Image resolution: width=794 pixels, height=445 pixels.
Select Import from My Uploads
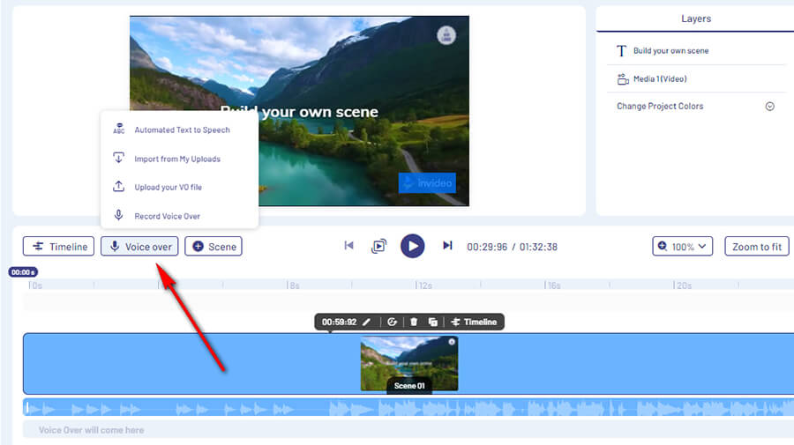click(176, 159)
